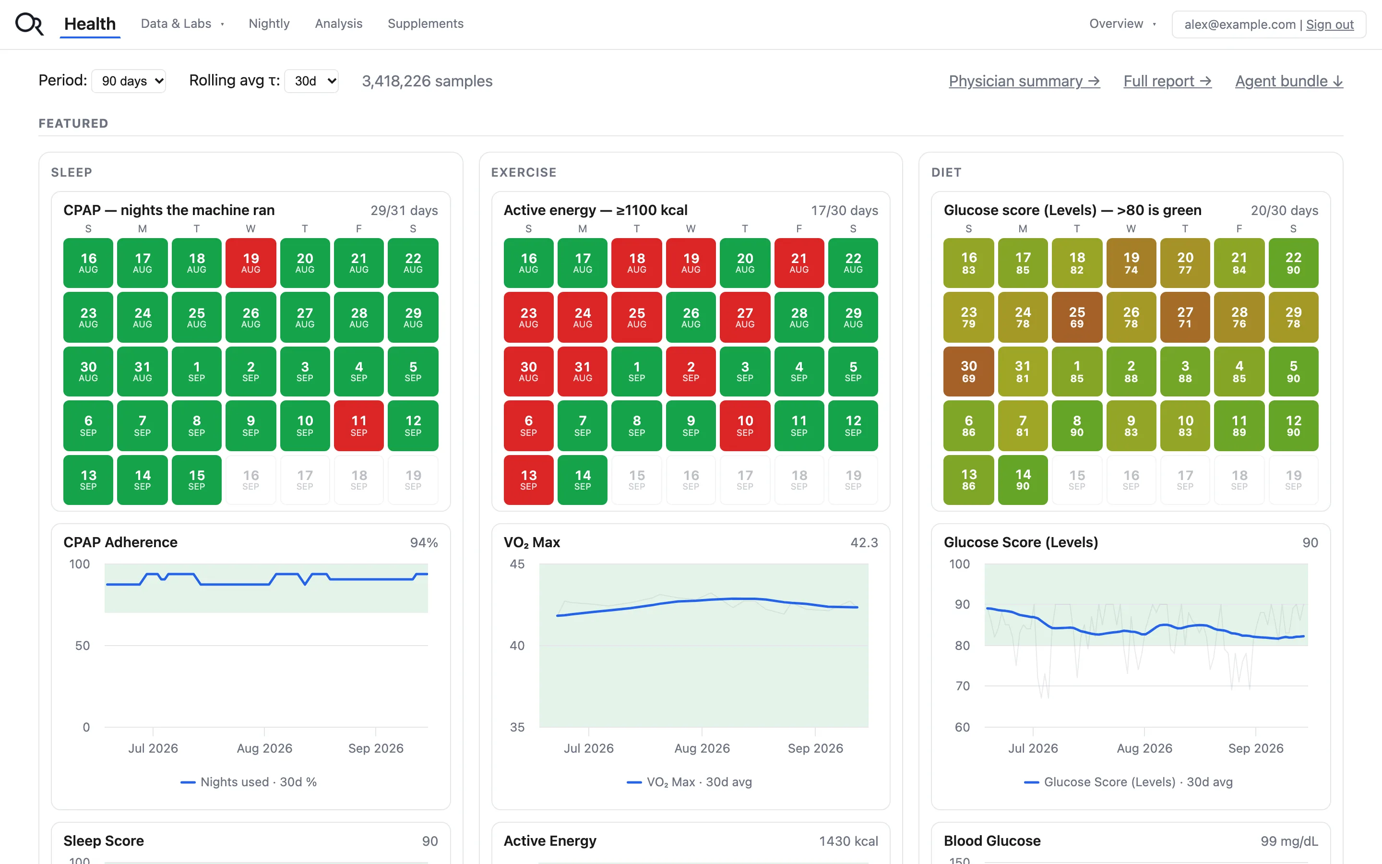This screenshot has height=864, width=1382.
Task: Click the 3,418,226 samples text
Action: click(x=427, y=81)
